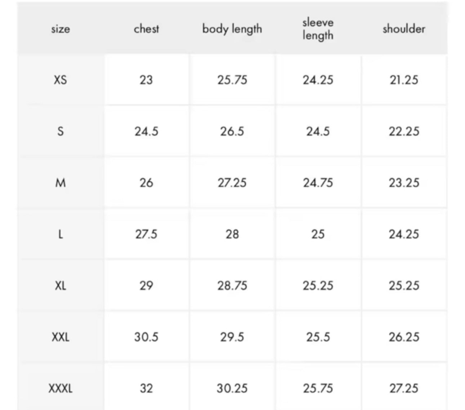The width and height of the screenshot is (465, 410).
Task: Click the "size" column header
Action: point(61,29)
